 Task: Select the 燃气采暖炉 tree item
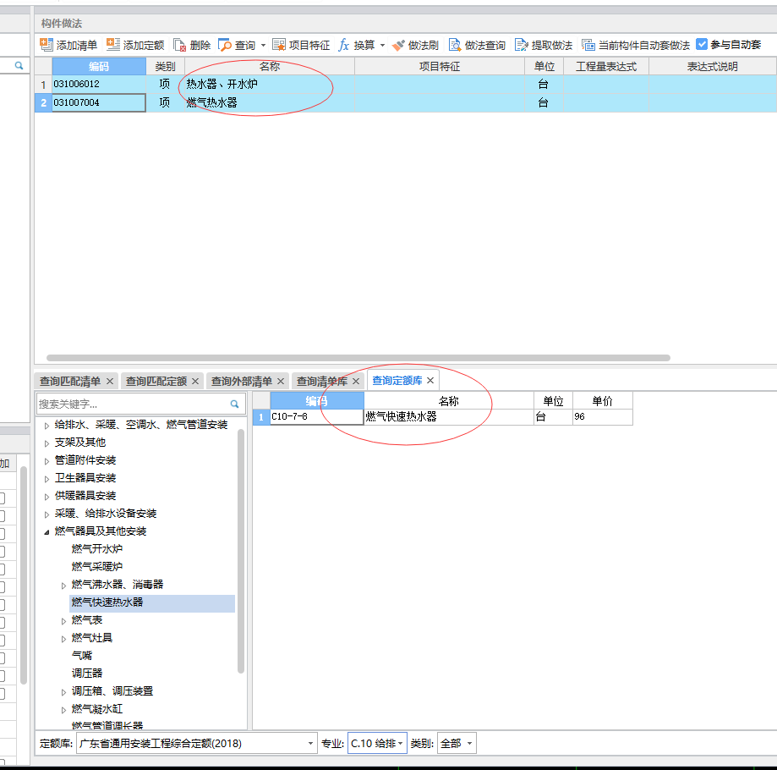click(x=96, y=567)
